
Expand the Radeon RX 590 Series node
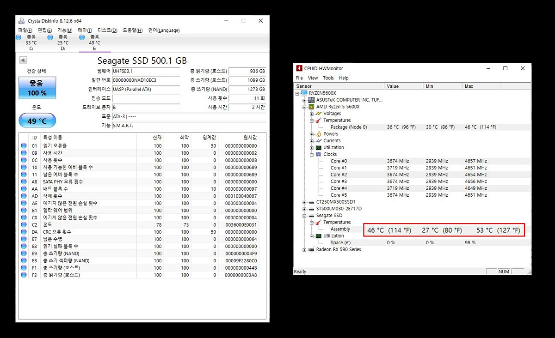(x=304, y=250)
